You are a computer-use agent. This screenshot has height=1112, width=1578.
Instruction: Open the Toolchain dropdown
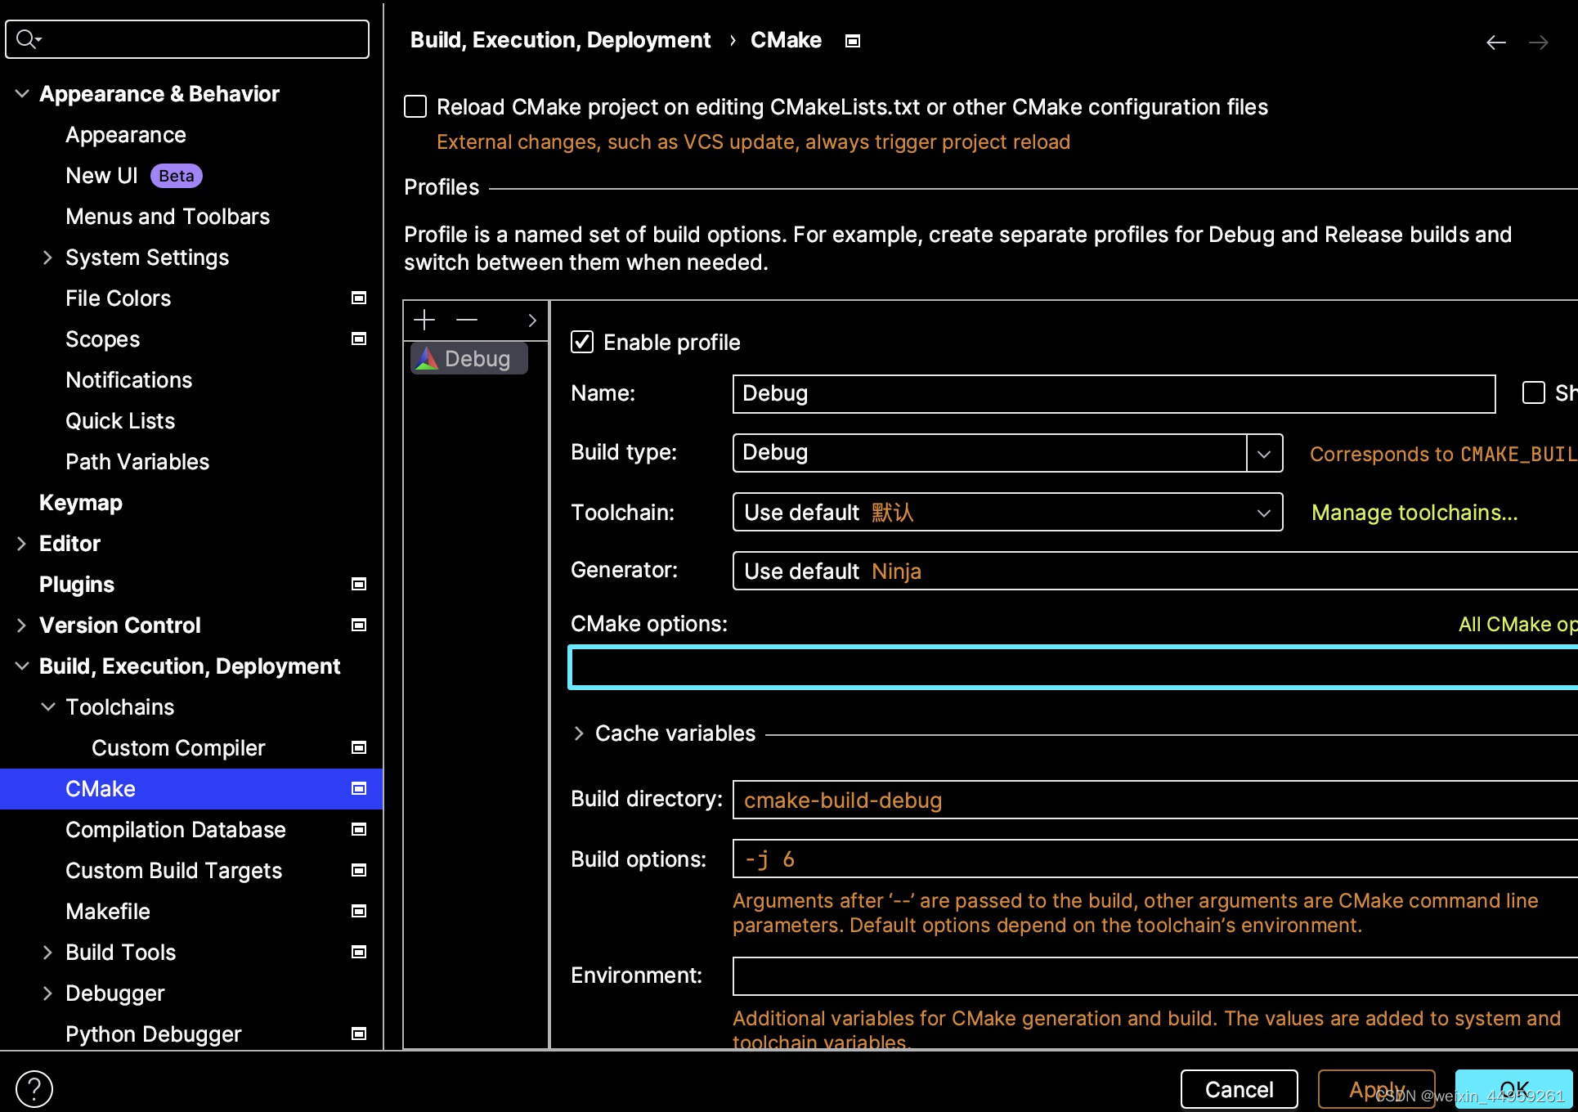1263,513
